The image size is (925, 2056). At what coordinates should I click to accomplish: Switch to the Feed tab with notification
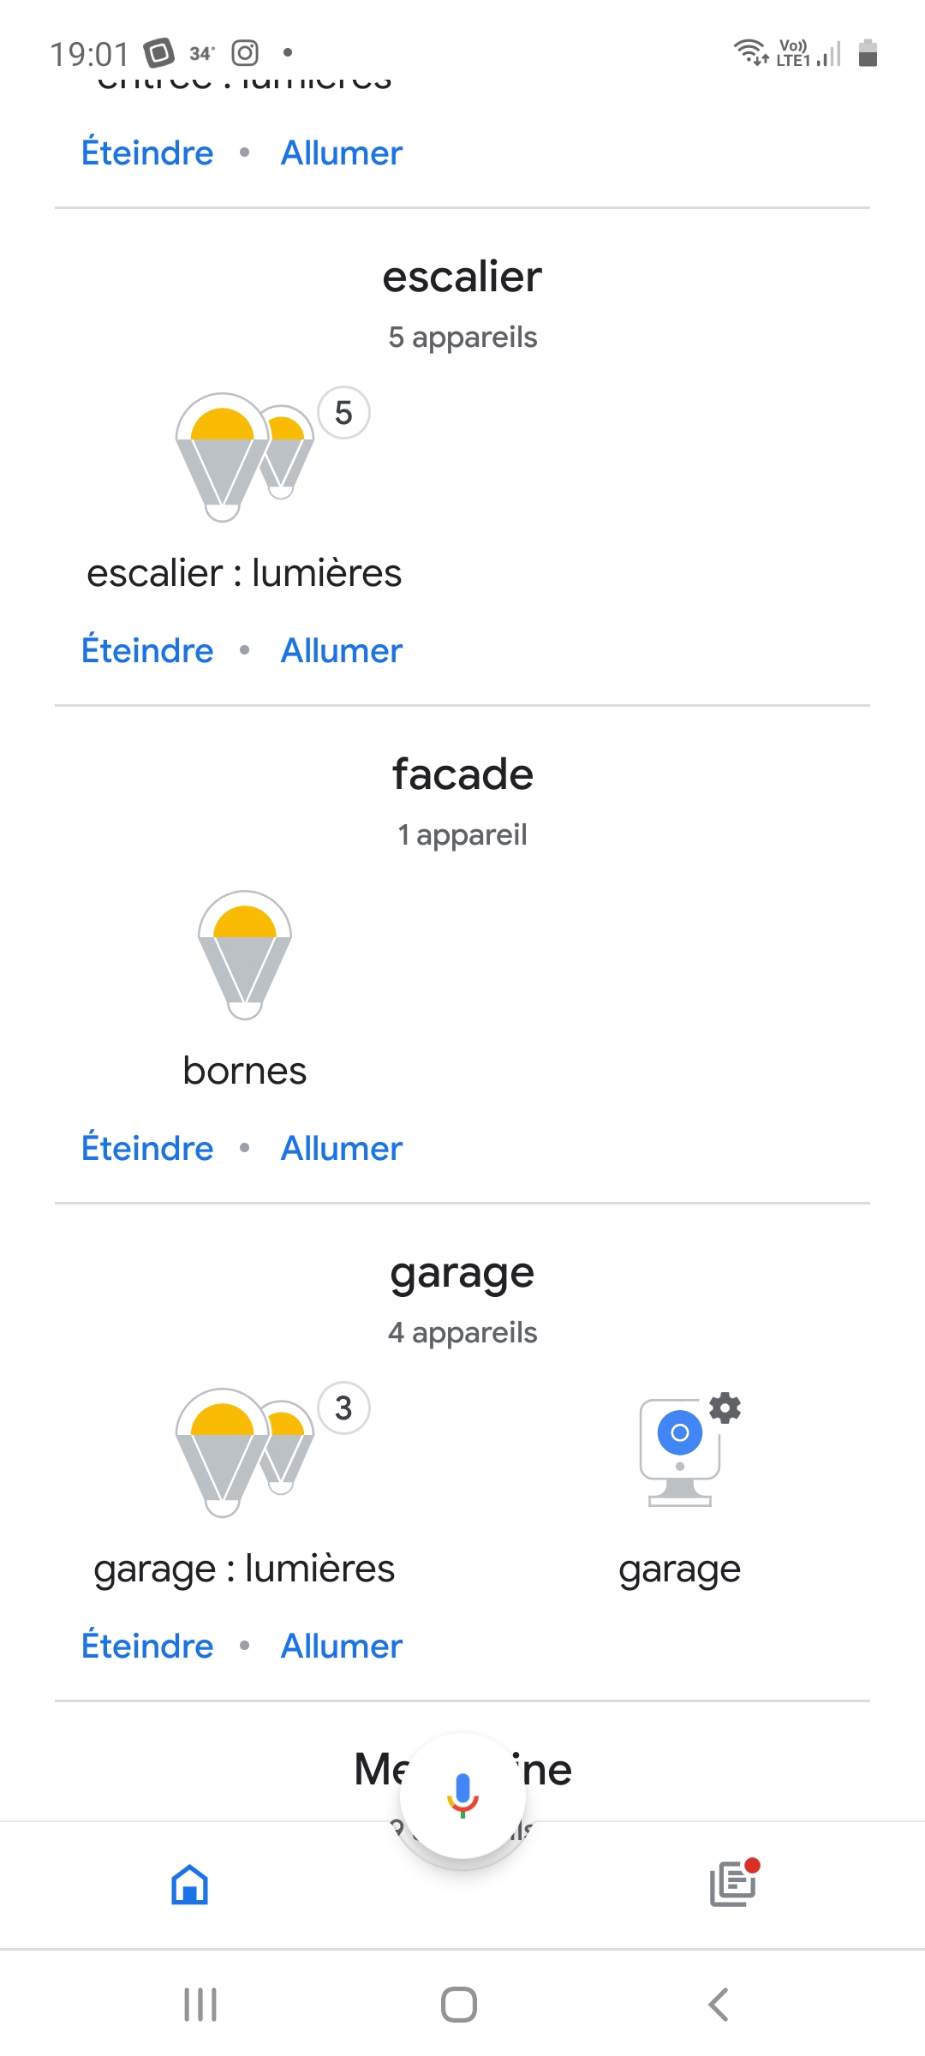(733, 1885)
